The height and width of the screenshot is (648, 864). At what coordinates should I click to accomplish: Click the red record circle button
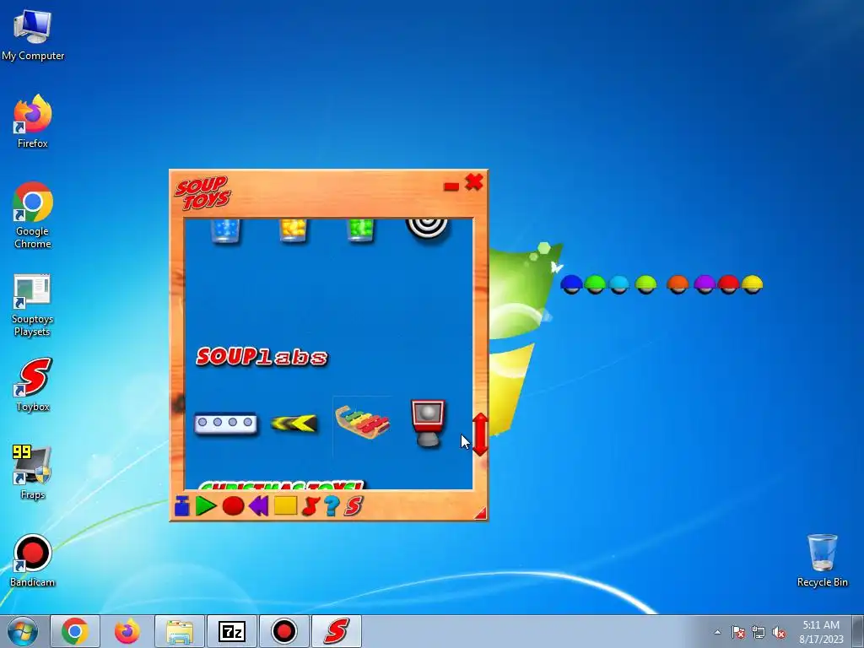tap(233, 506)
